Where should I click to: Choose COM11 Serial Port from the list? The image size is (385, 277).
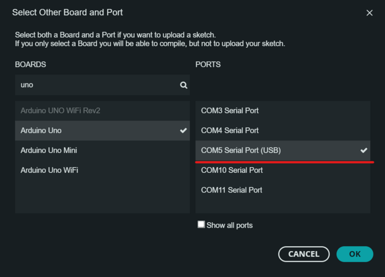(x=232, y=190)
